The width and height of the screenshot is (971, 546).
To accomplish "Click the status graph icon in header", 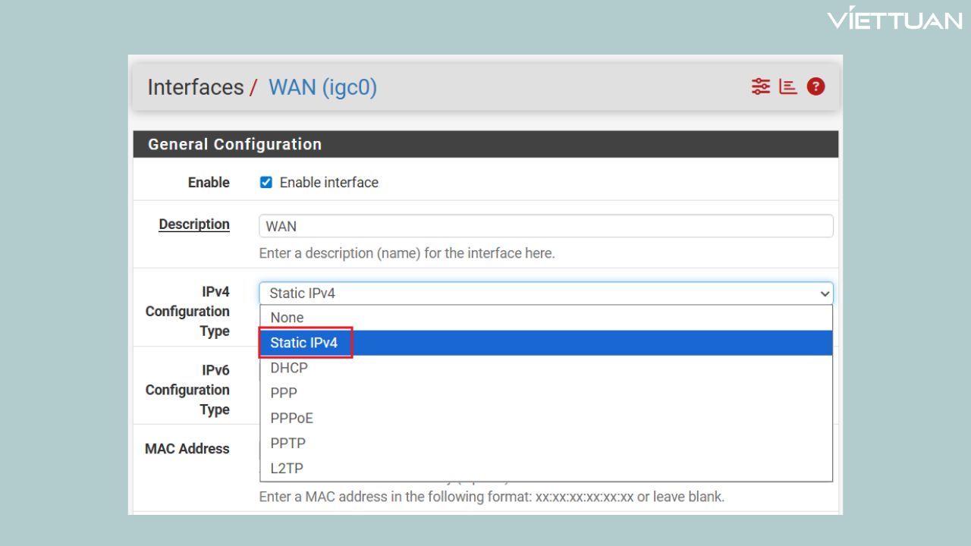I will [788, 86].
